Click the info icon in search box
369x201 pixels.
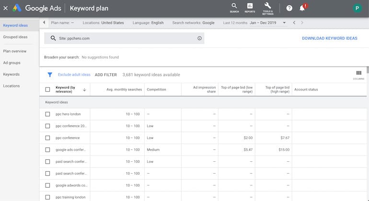[199, 38]
